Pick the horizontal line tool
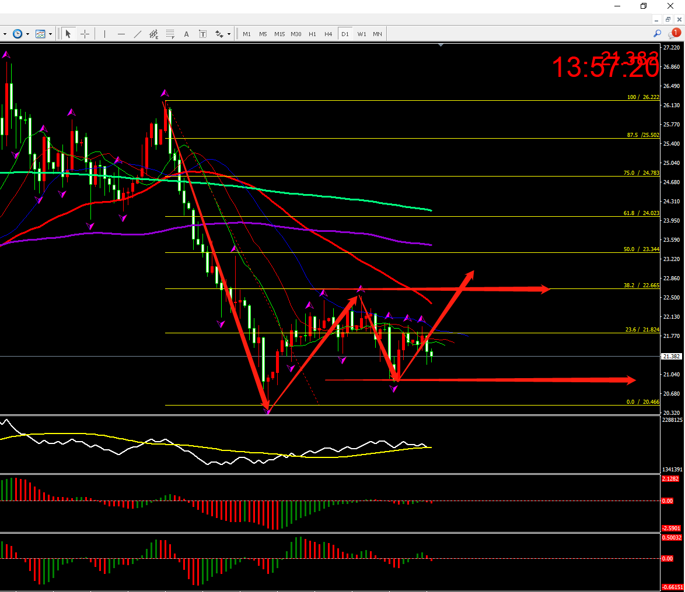The width and height of the screenshot is (685, 592). tap(121, 34)
